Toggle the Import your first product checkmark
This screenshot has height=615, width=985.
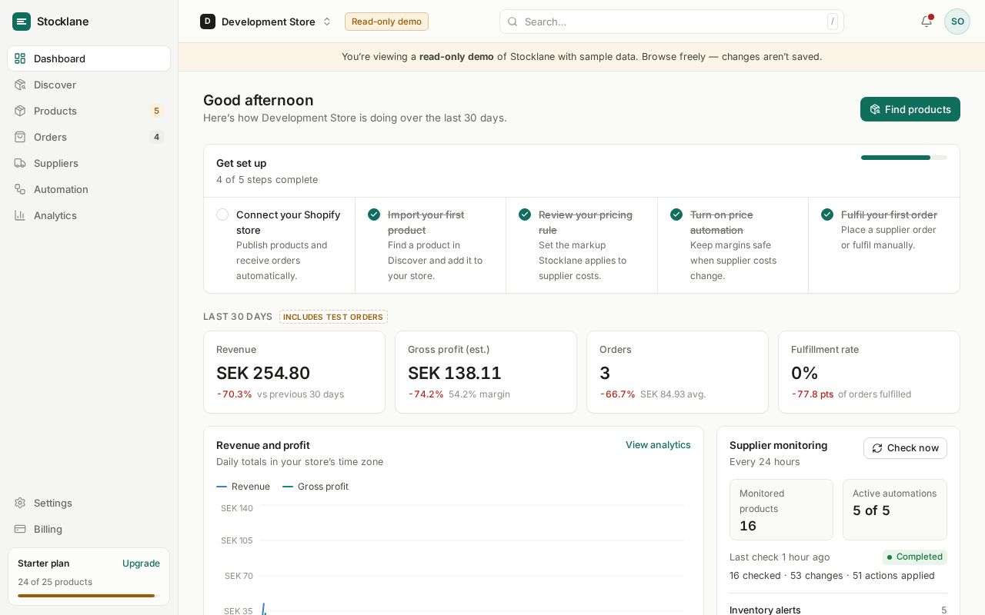(374, 214)
